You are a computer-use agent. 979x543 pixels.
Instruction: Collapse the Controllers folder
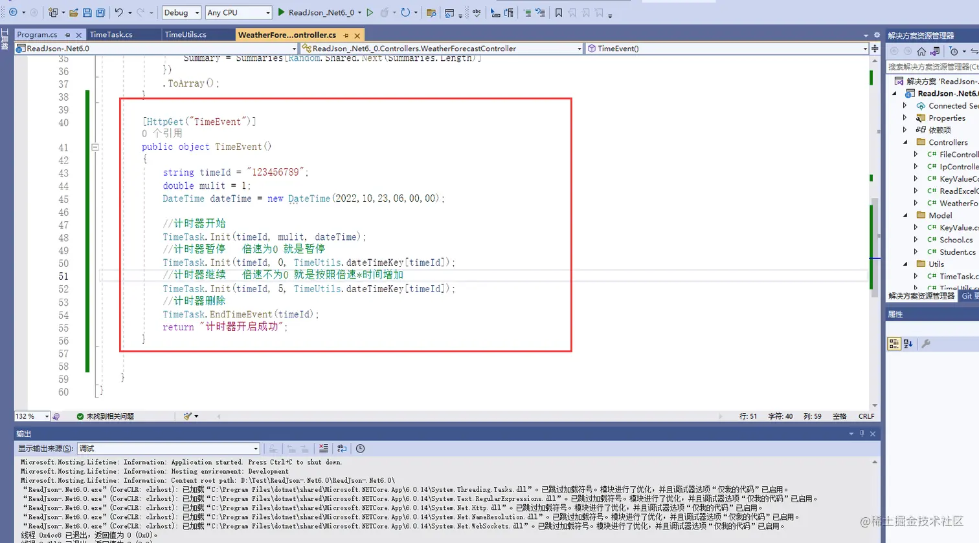(x=905, y=142)
